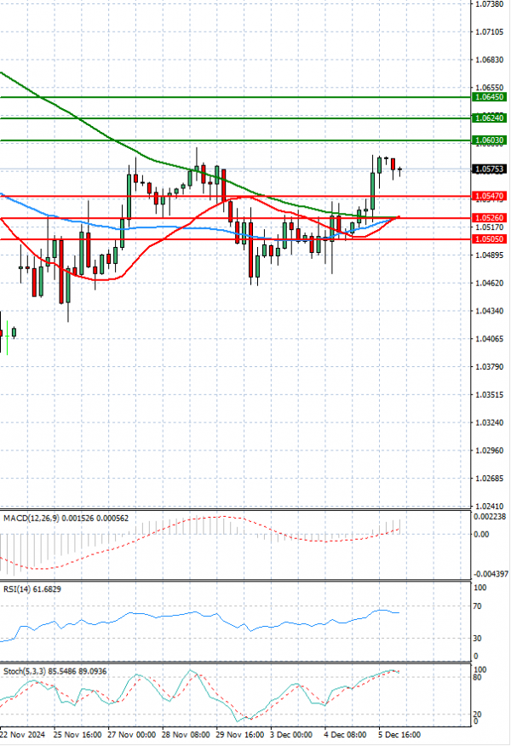Click the 1.06240 price level label
This screenshot has width=511, height=746.
489,118
